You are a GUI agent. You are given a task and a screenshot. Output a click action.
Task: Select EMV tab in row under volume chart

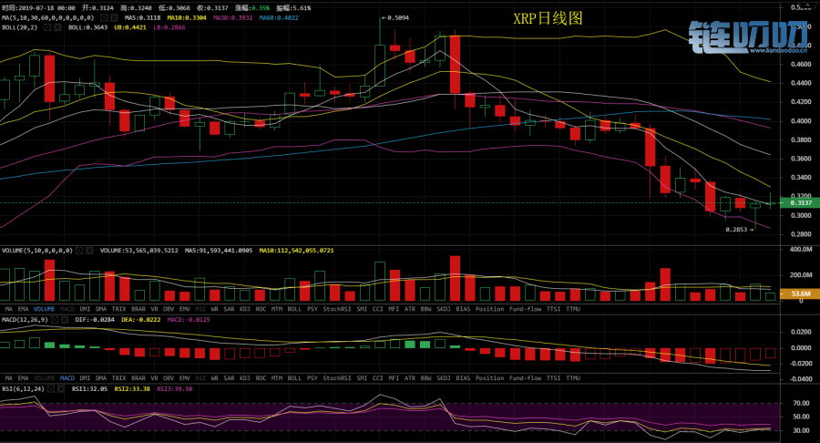[x=185, y=309]
